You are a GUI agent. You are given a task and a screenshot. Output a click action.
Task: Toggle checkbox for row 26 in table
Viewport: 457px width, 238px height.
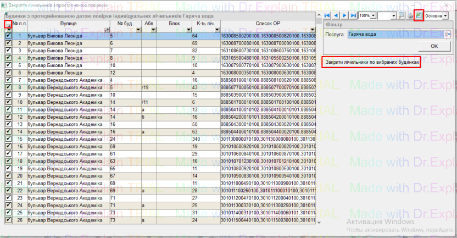coord(8,220)
